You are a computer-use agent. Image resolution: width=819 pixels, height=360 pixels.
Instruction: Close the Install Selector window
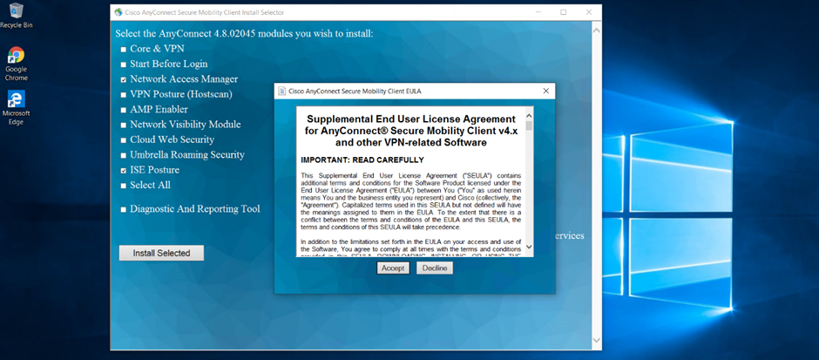point(589,12)
